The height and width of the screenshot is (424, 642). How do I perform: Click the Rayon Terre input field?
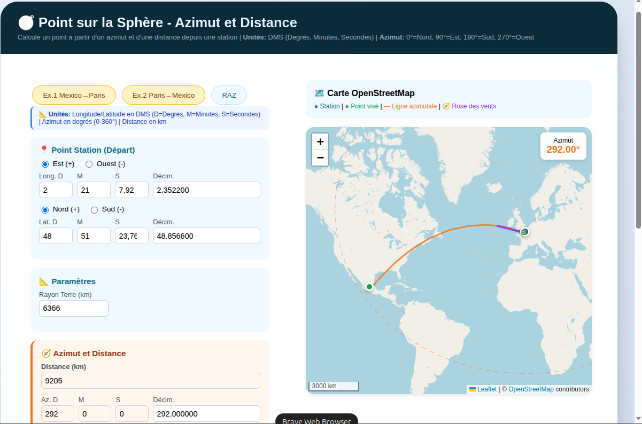(x=74, y=308)
